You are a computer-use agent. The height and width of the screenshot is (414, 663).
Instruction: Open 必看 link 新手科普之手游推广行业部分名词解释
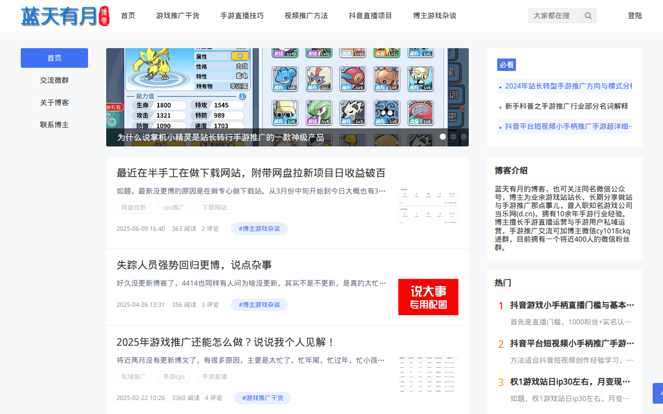click(567, 106)
